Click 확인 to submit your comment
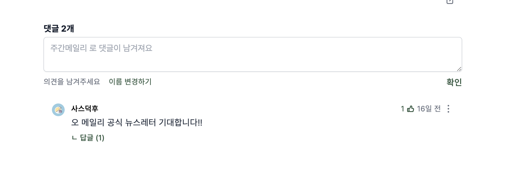The height and width of the screenshot is (170, 512). [x=454, y=82]
